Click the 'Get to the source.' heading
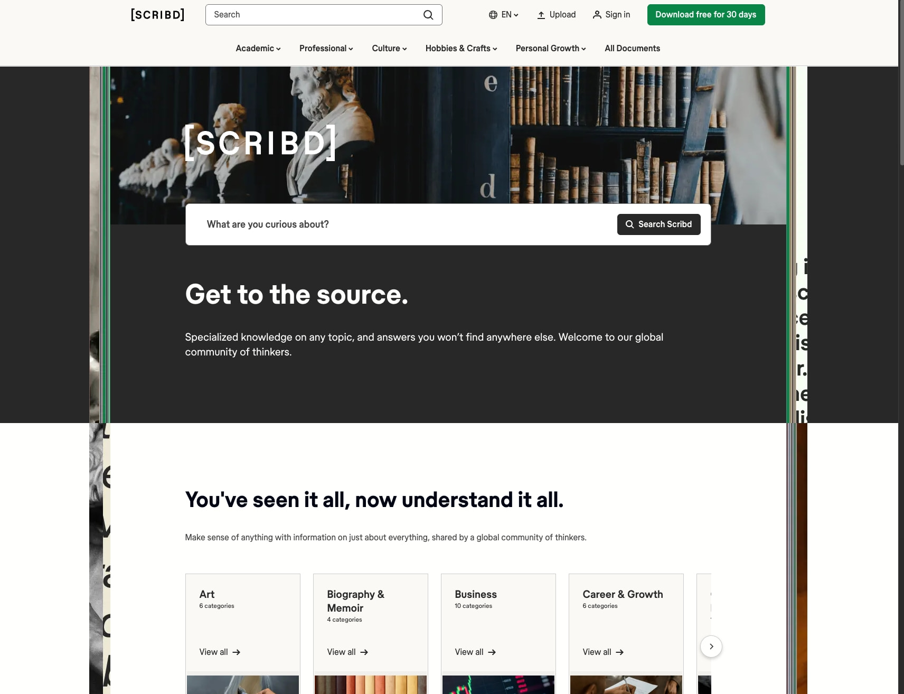Screen dimensions: 904x694 (296, 295)
